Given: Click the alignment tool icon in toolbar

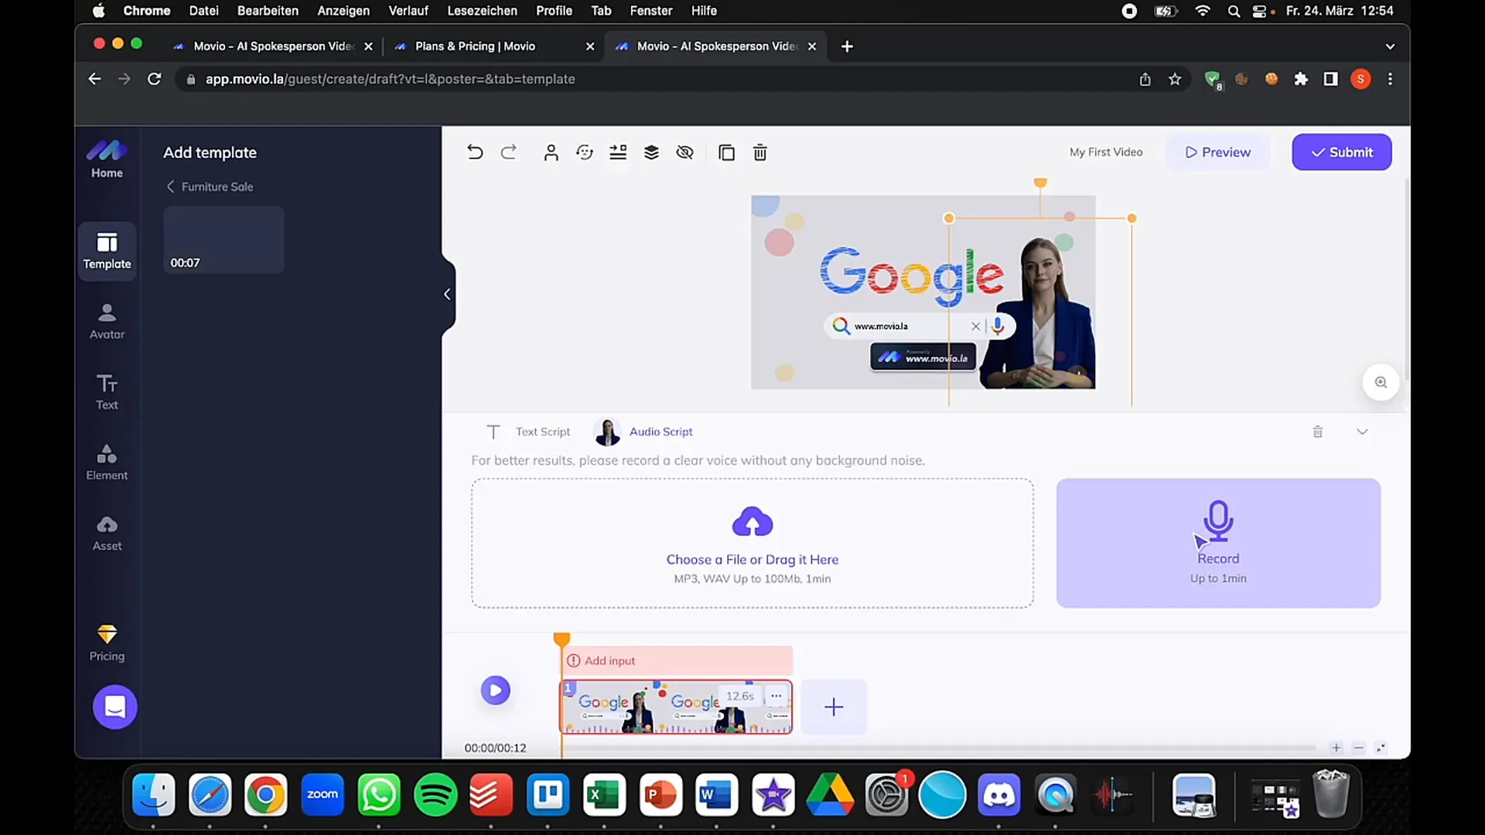Looking at the screenshot, I should pos(618,152).
